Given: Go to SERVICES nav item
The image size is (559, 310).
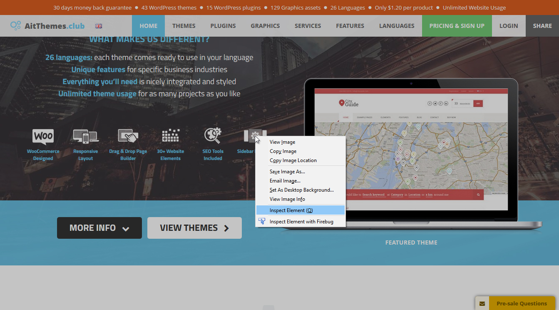Looking at the screenshot, I should pos(308,26).
